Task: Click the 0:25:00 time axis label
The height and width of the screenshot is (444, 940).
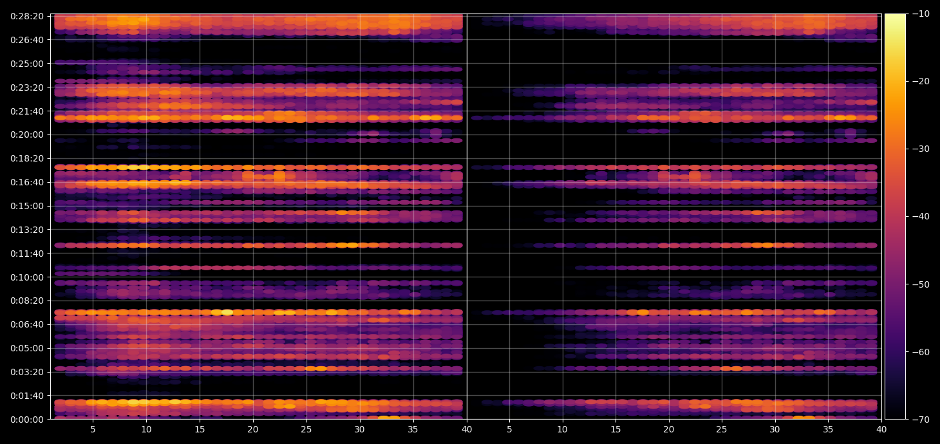Action: [26, 63]
